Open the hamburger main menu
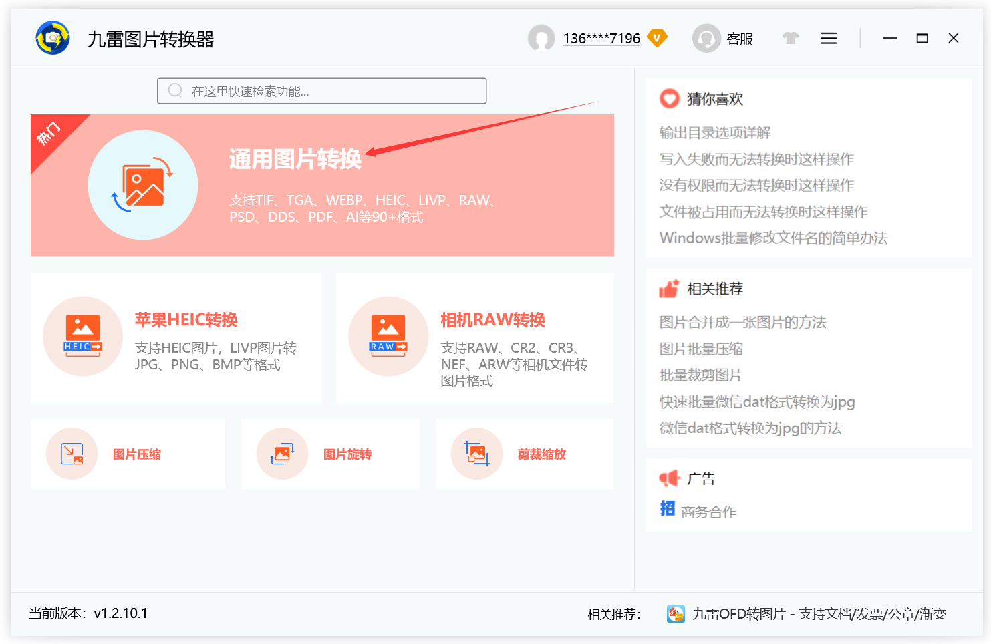 pyautogui.click(x=829, y=39)
